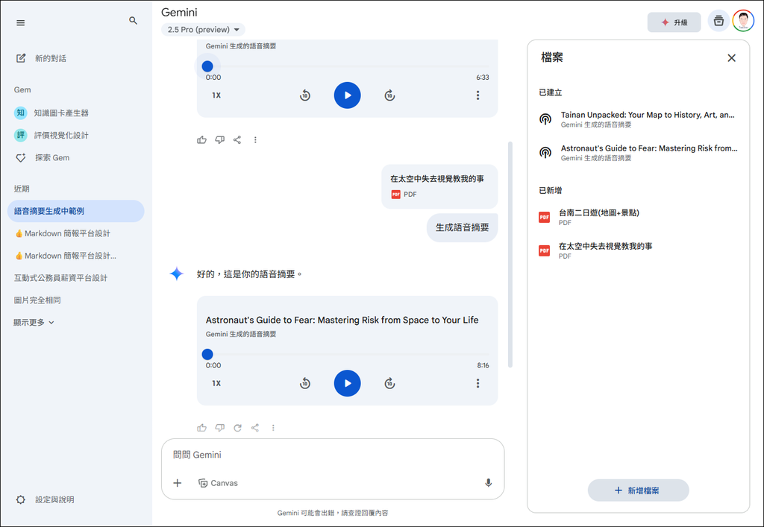Screen dimensions: 764x527
Task: Click 探索 Gem
Action: pyautogui.click(x=43, y=158)
